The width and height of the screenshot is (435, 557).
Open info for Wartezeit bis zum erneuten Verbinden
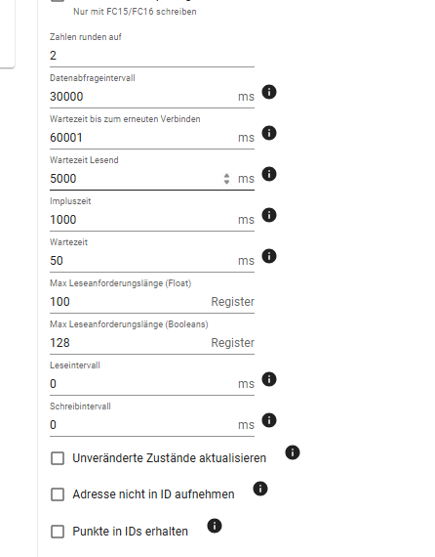(269, 133)
